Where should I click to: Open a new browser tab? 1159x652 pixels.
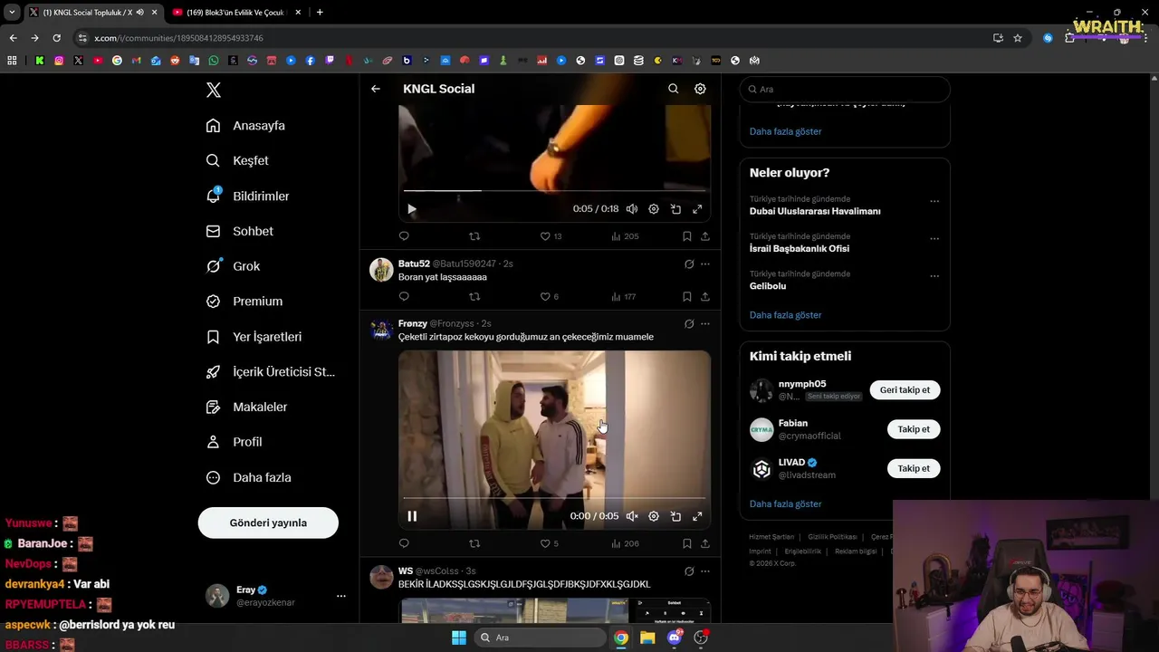320,13
